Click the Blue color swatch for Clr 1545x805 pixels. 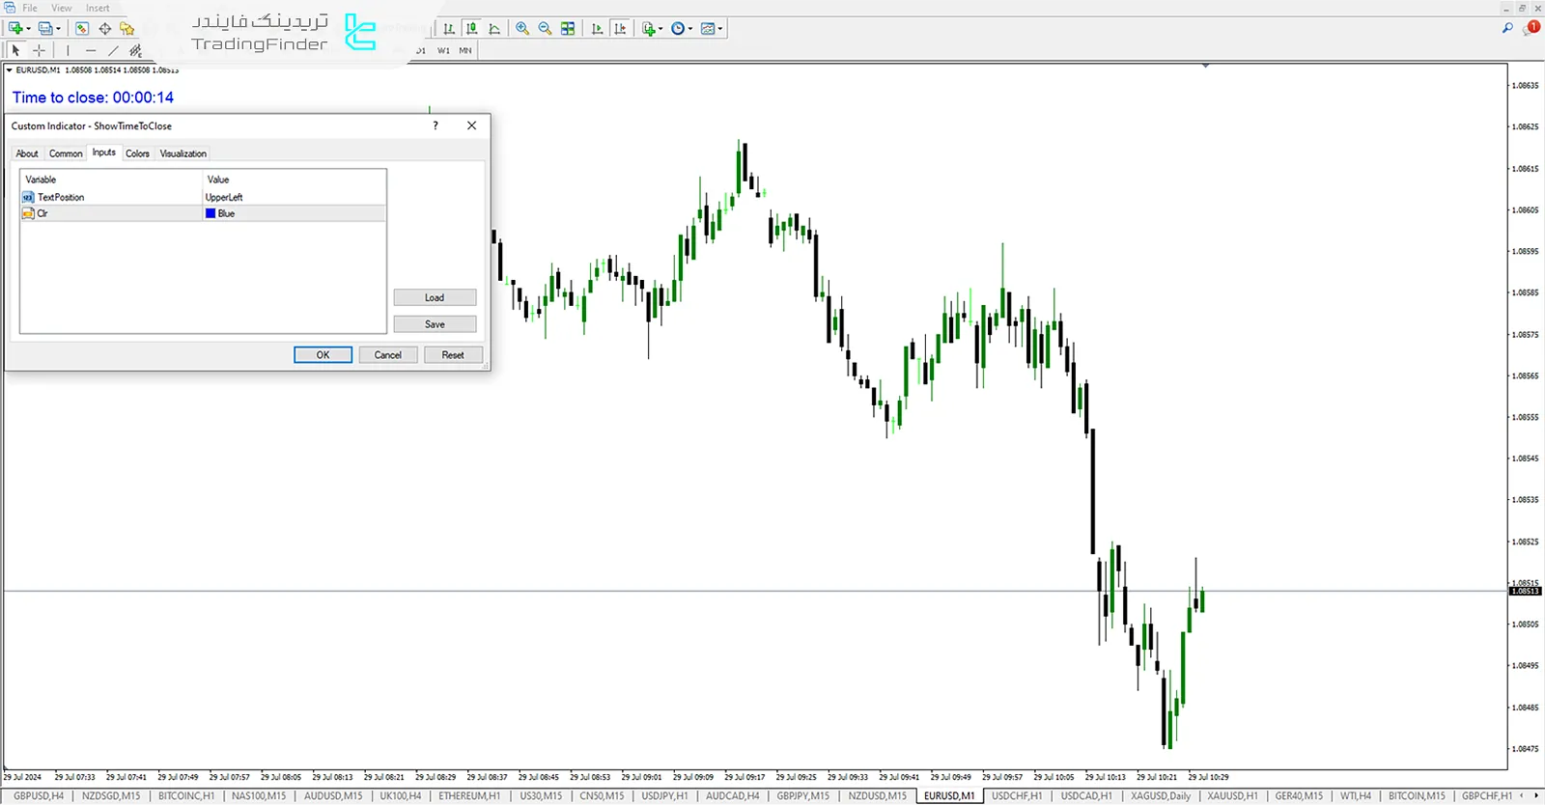pos(211,213)
